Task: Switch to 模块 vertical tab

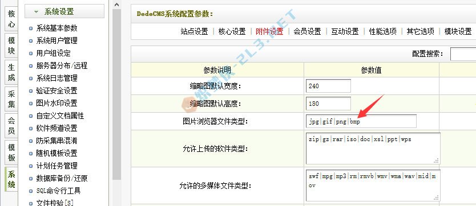Action: click(x=11, y=46)
